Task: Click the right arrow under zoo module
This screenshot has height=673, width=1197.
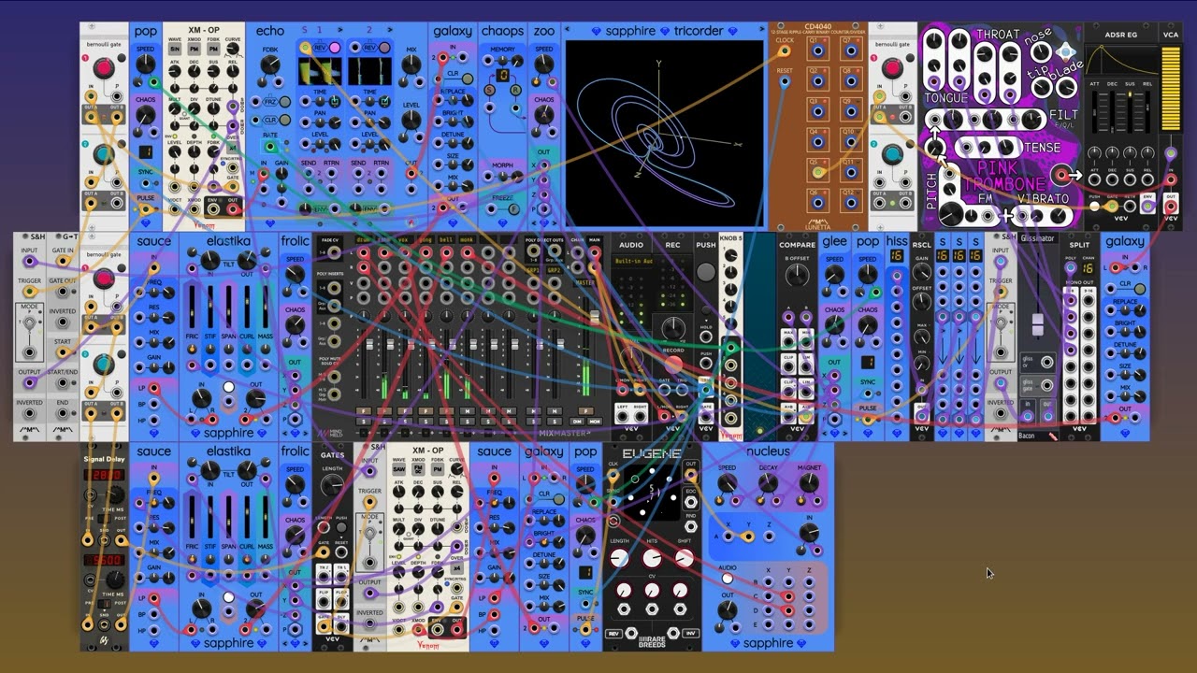Action: pyautogui.click(x=555, y=222)
